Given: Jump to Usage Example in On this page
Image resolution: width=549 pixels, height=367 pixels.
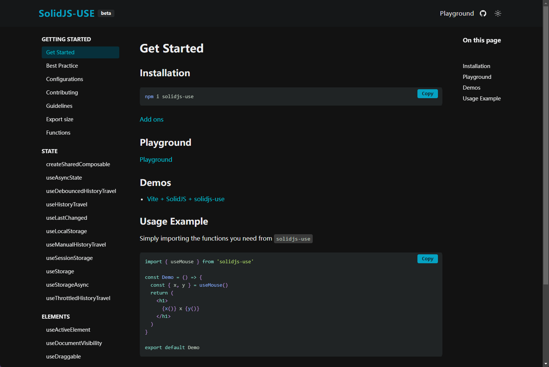Looking at the screenshot, I should 482,99.
